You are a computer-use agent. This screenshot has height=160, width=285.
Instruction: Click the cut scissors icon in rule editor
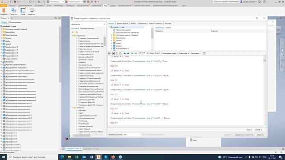click(x=114, y=53)
